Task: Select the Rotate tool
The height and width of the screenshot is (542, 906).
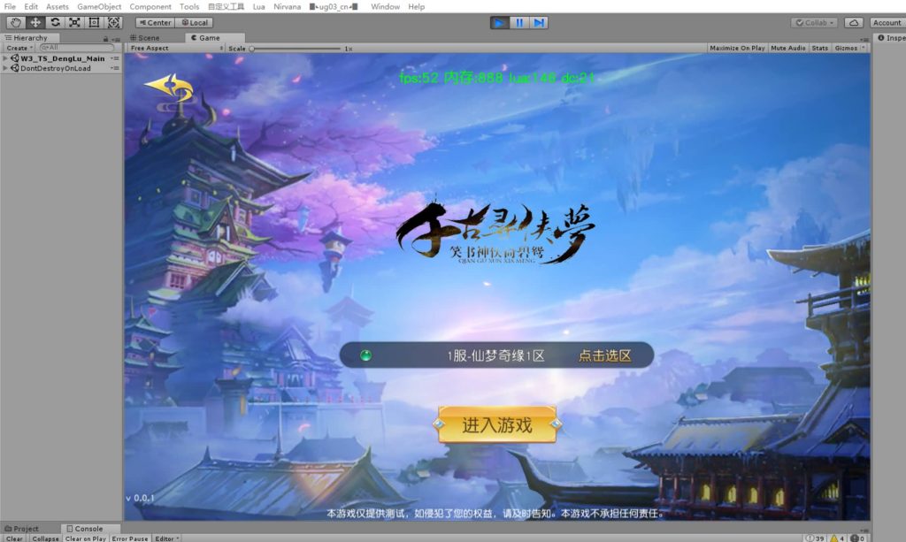Action: tap(55, 22)
